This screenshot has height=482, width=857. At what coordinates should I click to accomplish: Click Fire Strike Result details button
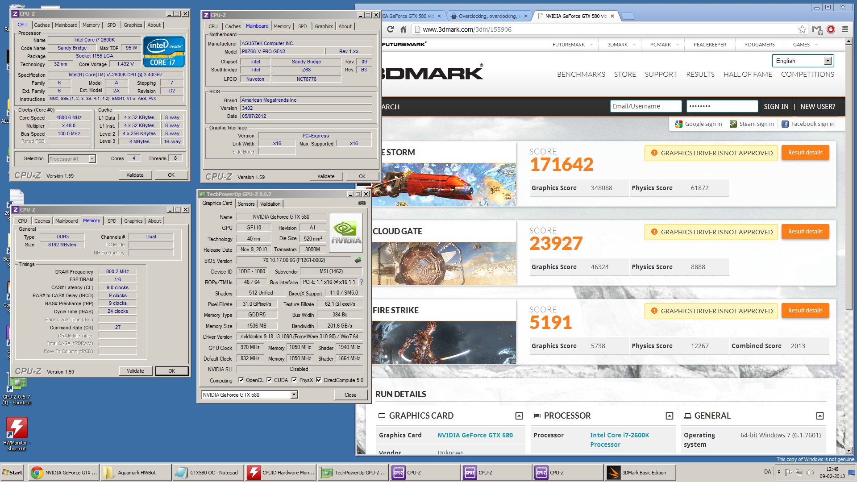pyautogui.click(x=805, y=311)
